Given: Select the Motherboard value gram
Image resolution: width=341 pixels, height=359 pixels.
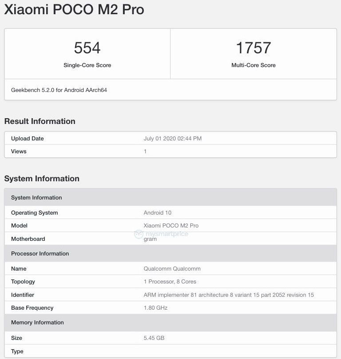Looking at the screenshot, I should coord(150,239).
